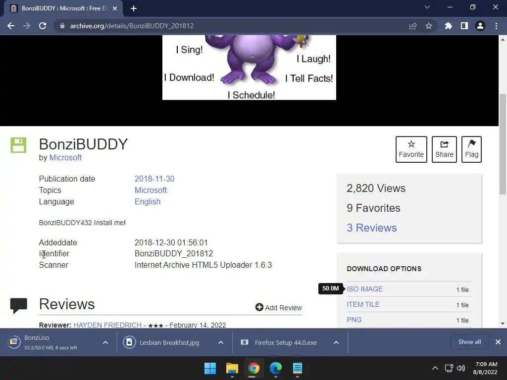The height and width of the screenshot is (380, 507).
Task: Open Lesbian Breakfast.jpg download
Action: pyautogui.click(x=165, y=342)
